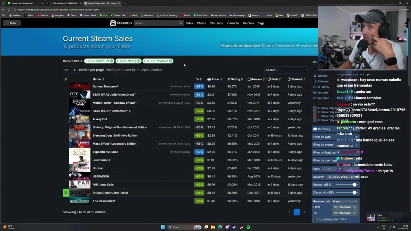Open the WhatsApp bookmark
The height and width of the screenshot is (231, 411).
pyautogui.click(x=147, y=15)
